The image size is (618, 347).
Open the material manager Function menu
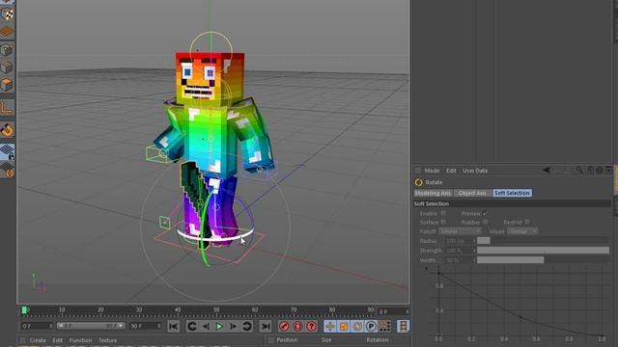(x=80, y=340)
